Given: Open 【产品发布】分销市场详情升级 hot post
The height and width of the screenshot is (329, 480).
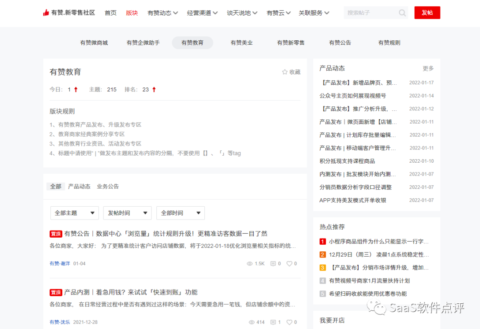Looking at the screenshot, I should [379, 268].
